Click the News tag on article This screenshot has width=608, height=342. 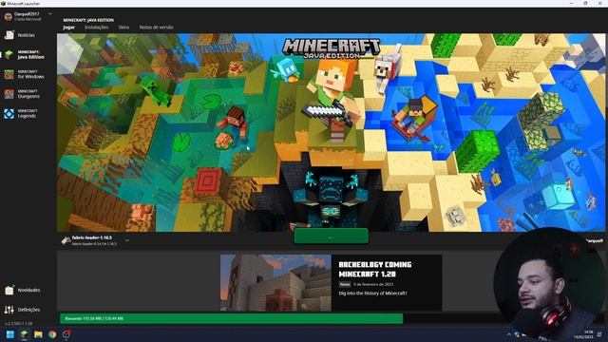coord(345,284)
